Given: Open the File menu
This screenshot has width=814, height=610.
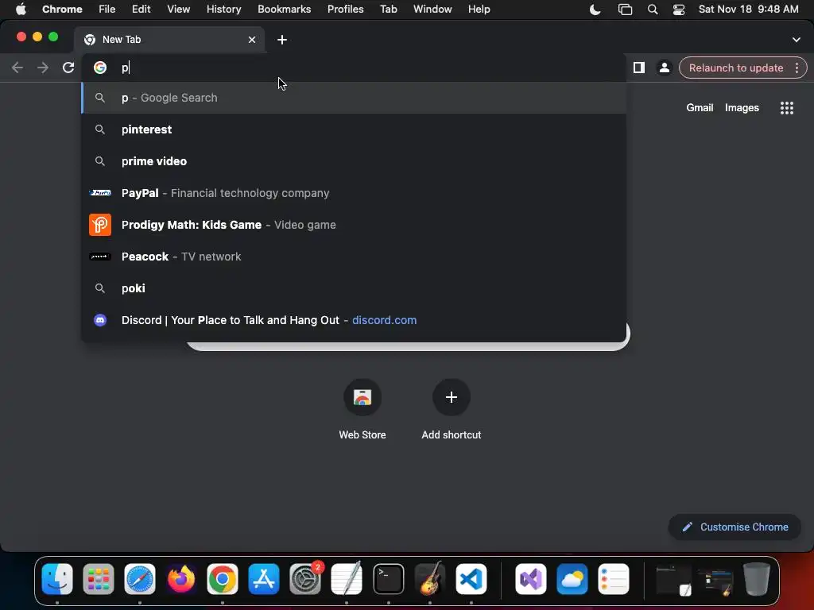Looking at the screenshot, I should [107, 10].
